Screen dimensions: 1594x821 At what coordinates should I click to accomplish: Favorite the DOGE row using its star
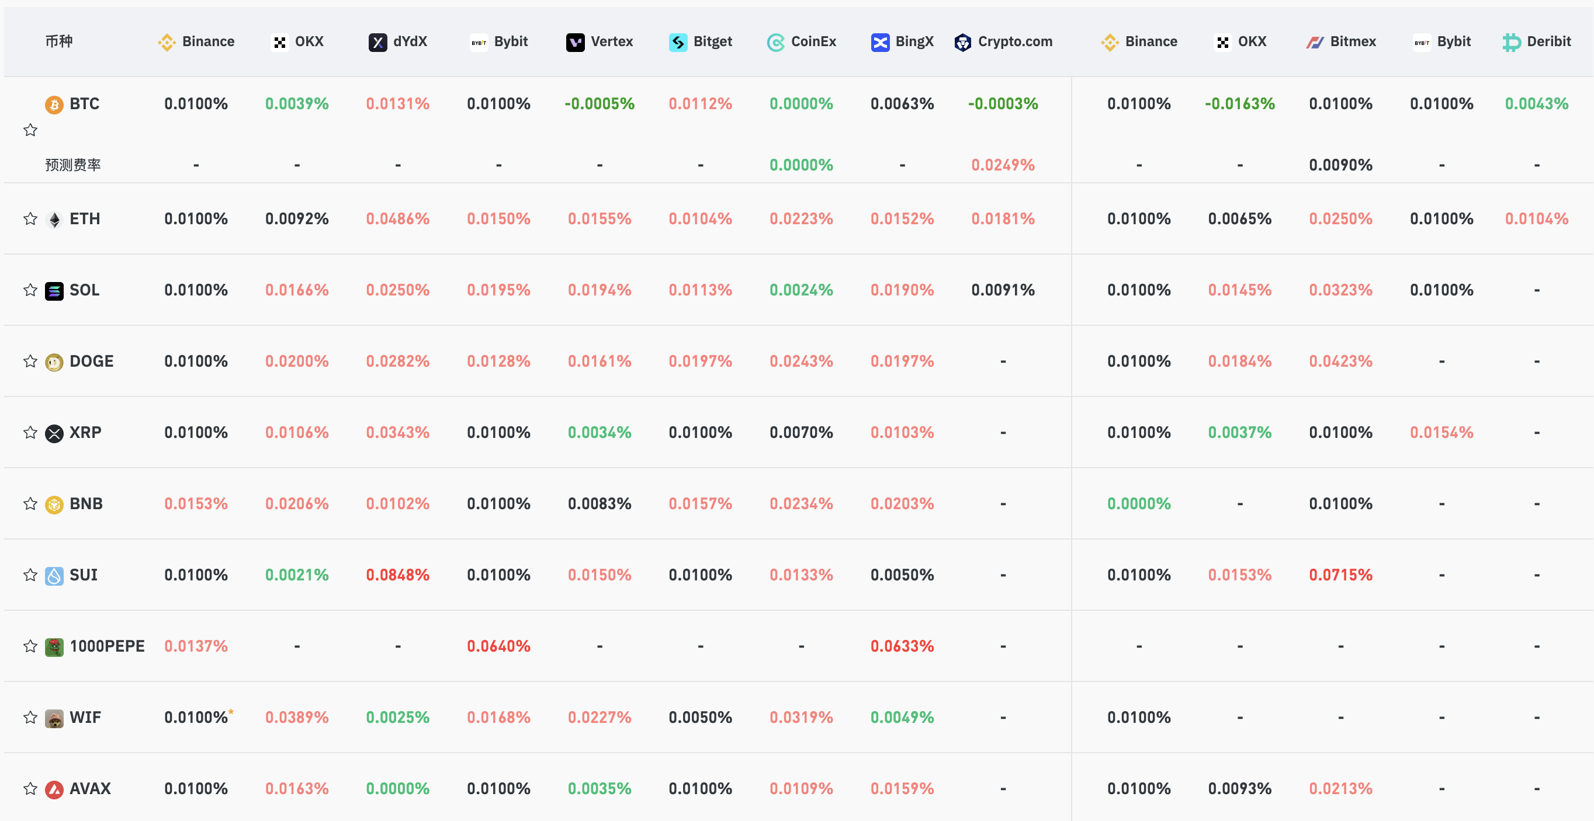(30, 361)
